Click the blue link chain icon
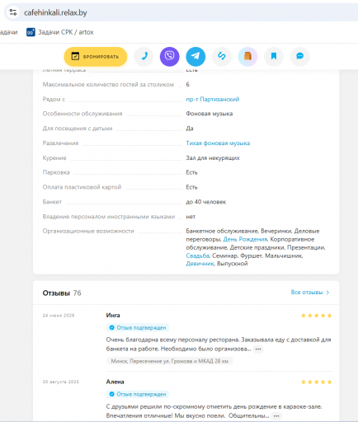This screenshot has width=358, height=422. [222, 57]
